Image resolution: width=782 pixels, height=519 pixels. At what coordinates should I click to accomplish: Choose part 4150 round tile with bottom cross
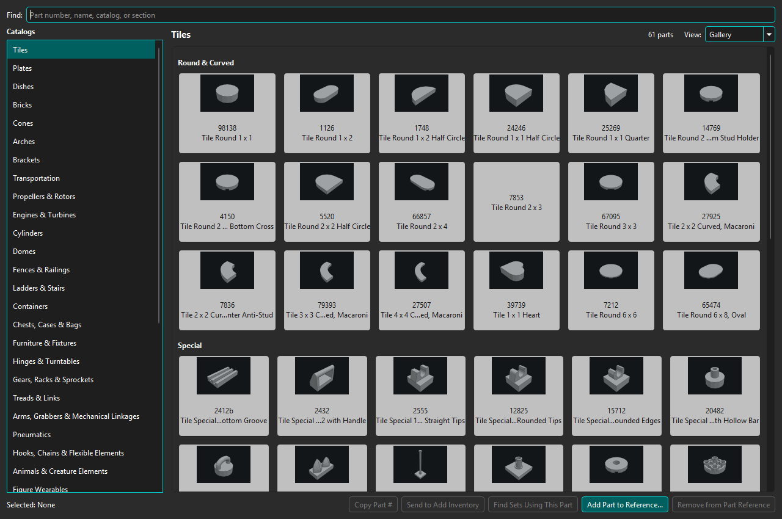pos(227,201)
